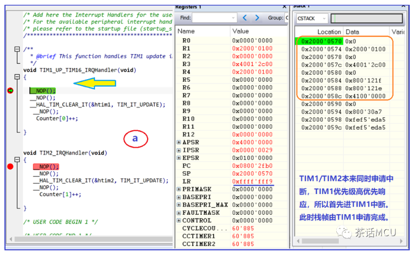Expand the BASEPRI register
Screen dimensions: 414x253
(x=178, y=197)
